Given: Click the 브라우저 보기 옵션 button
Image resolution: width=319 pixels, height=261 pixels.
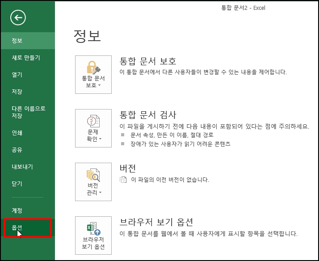Looking at the screenshot, I should coord(93,236).
